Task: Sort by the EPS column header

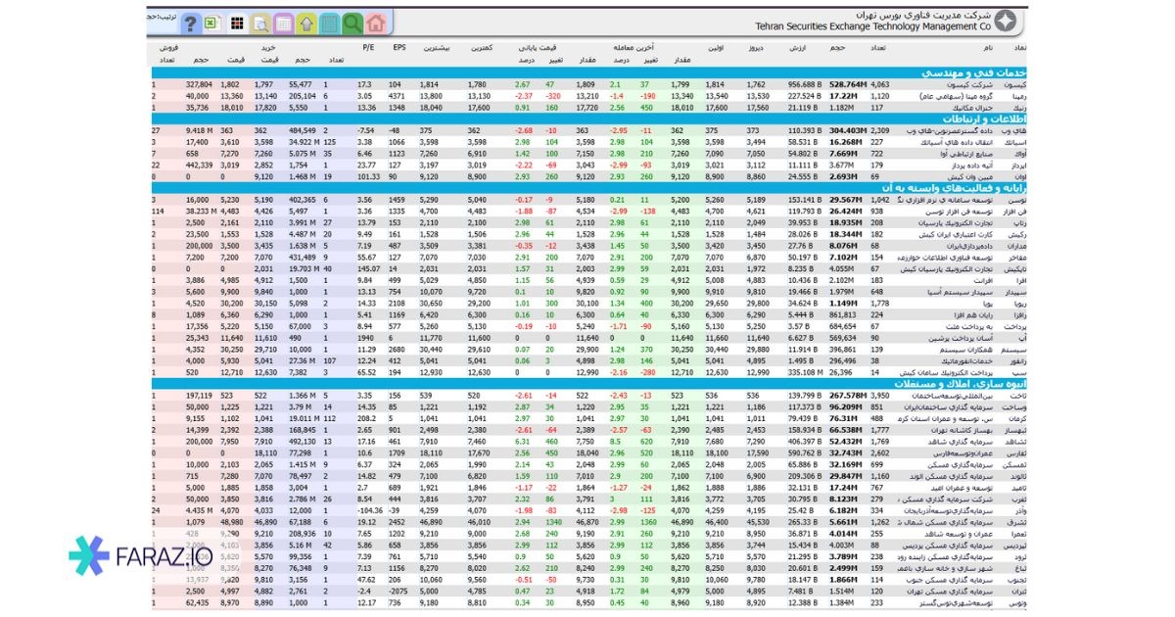Action: coord(399,47)
